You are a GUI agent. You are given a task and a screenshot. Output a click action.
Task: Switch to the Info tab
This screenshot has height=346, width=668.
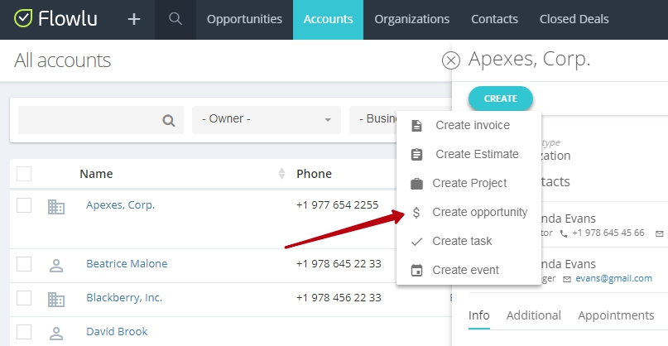(x=478, y=315)
